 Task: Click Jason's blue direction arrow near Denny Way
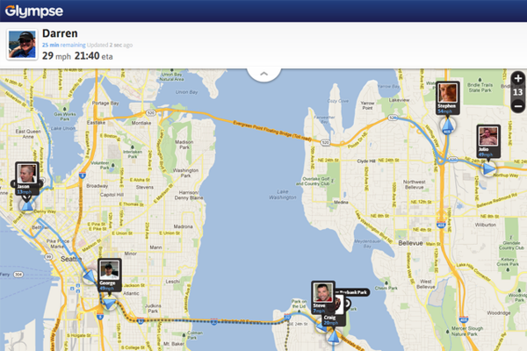tap(27, 204)
